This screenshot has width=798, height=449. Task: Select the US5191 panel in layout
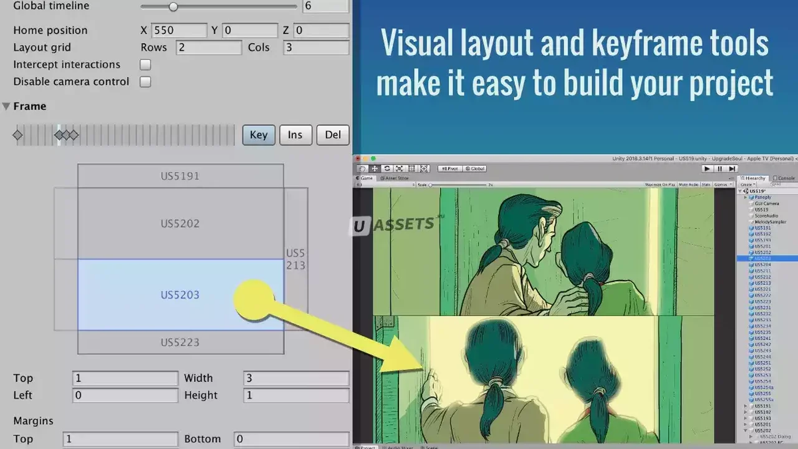click(180, 176)
